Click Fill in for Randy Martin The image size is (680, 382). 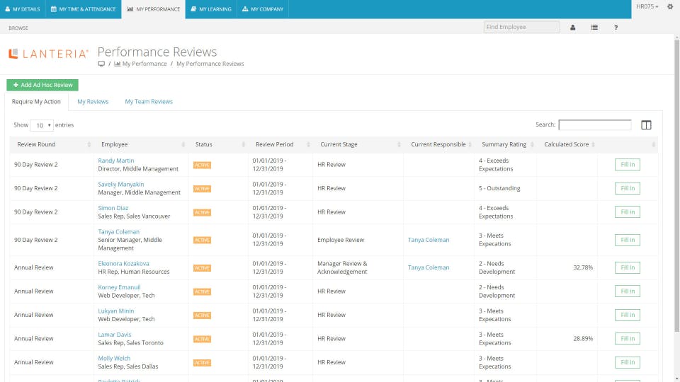627,165
